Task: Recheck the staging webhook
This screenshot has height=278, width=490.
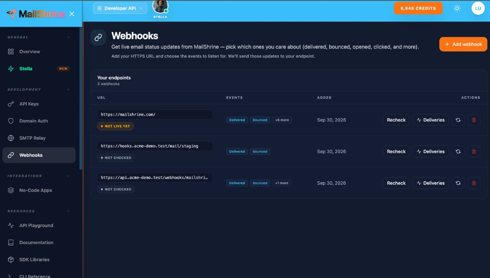Action: 396,152
